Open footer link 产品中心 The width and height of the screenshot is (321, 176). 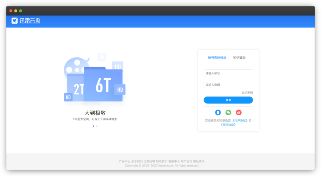[x=125, y=161]
